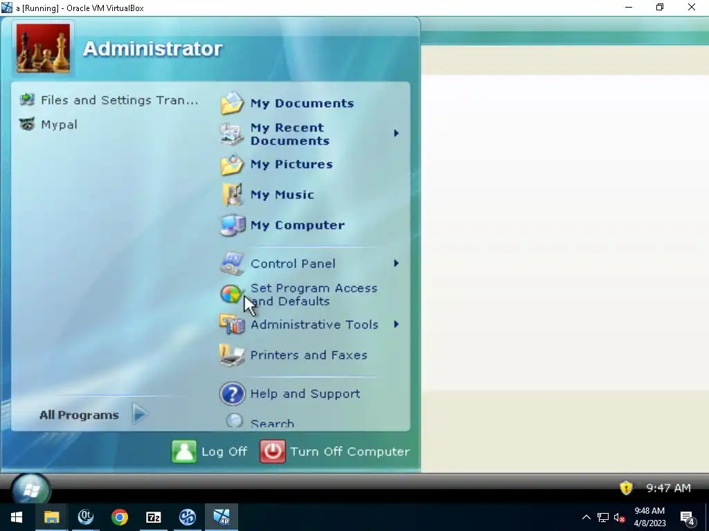Click the Search menu entry text

click(272, 424)
